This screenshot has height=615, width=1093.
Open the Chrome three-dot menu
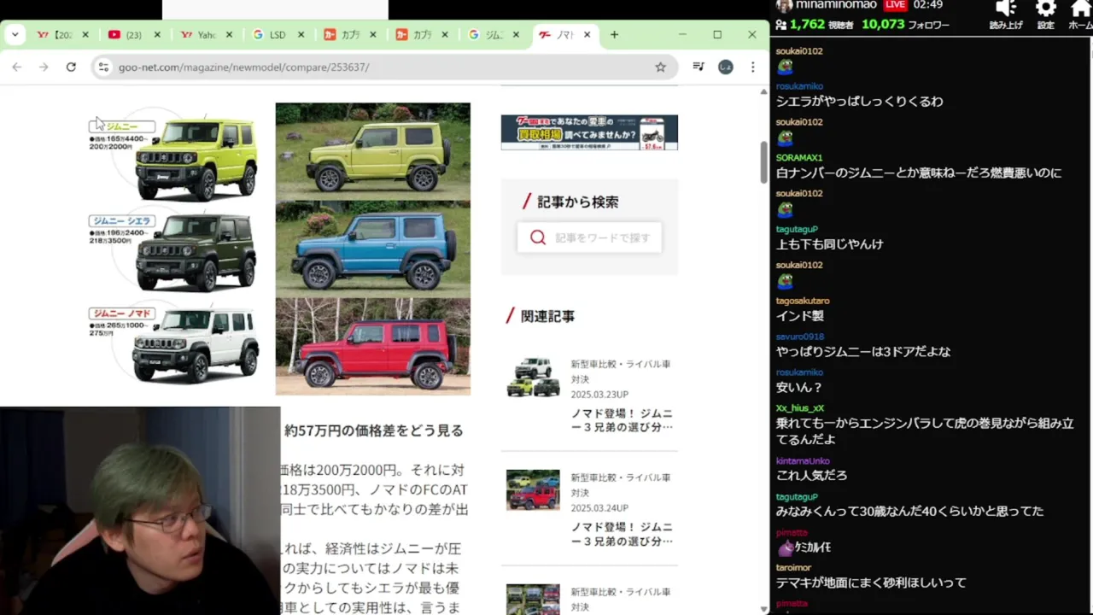tap(752, 67)
